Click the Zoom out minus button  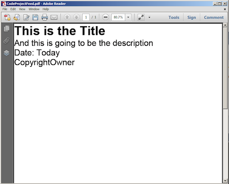click(106, 17)
